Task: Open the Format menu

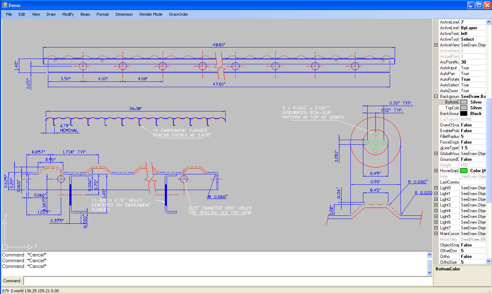Action: click(x=103, y=14)
